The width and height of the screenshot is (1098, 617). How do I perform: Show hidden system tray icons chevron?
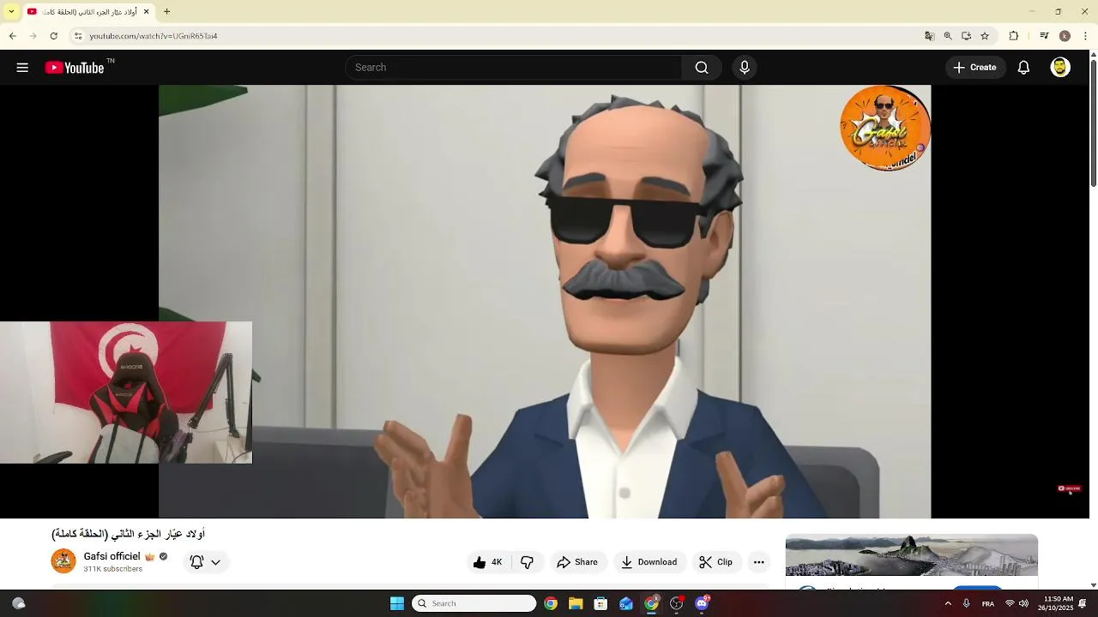tap(948, 603)
